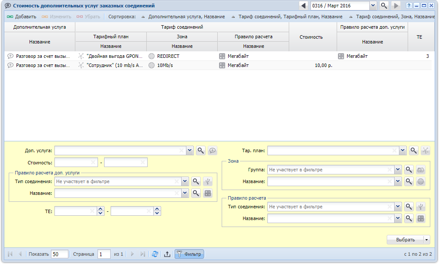
Task: Click Изменить in the toolbar
Action: (x=56, y=17)
